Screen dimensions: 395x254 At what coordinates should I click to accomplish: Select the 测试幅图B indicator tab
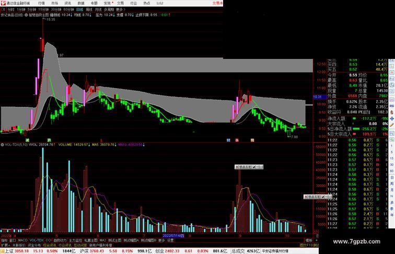click(x=148, y=240)
